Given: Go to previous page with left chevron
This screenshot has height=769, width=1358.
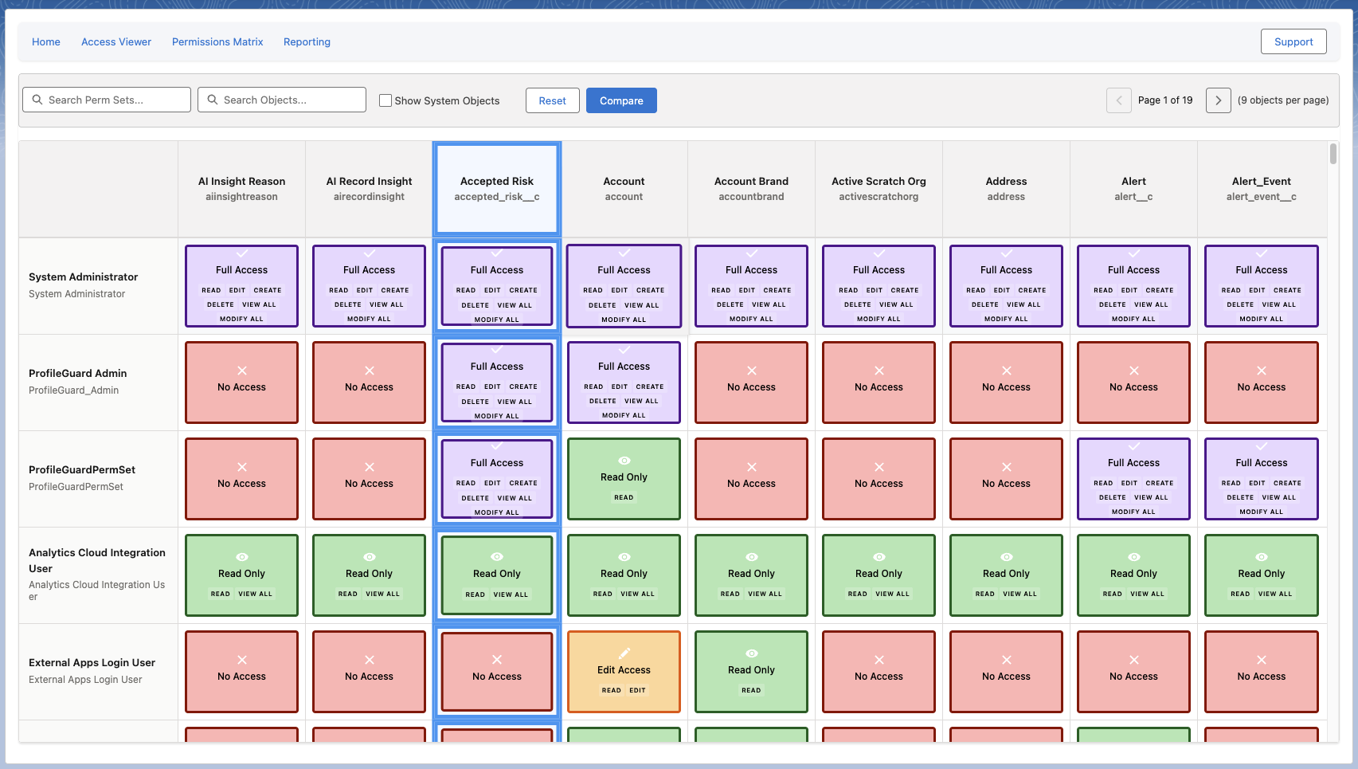Looking at the screenshot, I should pyautogui.click(x=1119, y=100).
